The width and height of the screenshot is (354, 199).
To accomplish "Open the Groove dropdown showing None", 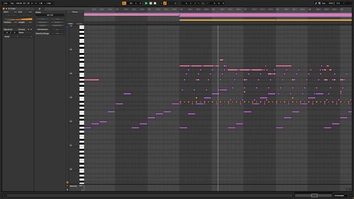I will 25,33.
